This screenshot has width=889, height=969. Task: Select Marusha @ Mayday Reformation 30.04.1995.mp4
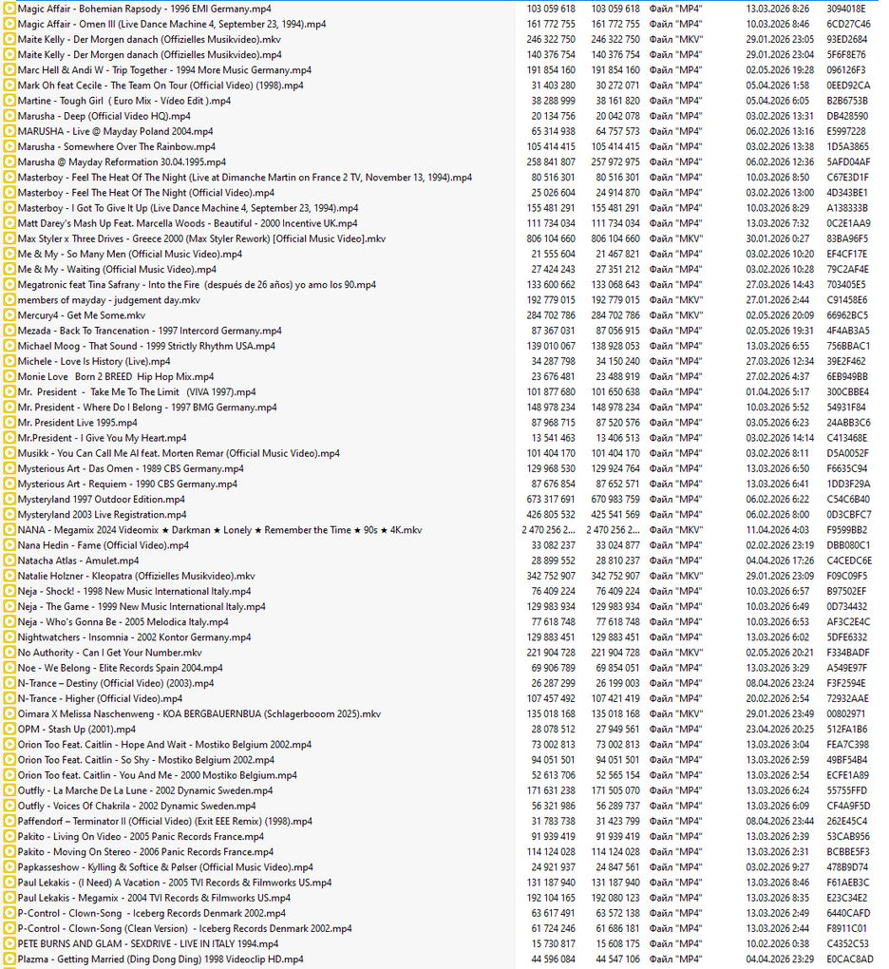point(122,161)
